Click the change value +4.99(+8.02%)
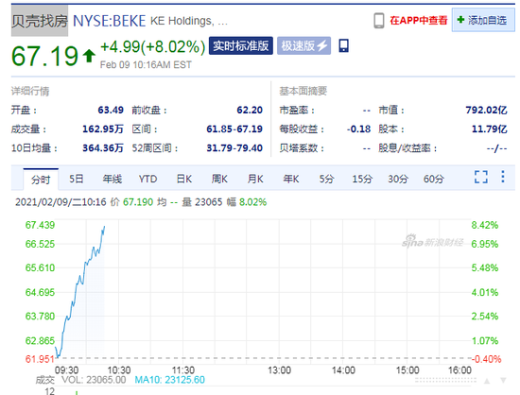The image size is (520, 395). point(153,46)
